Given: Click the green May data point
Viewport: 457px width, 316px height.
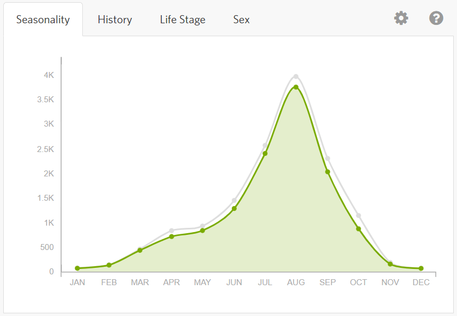Looking at the screenshot, I should coord(203,231).
